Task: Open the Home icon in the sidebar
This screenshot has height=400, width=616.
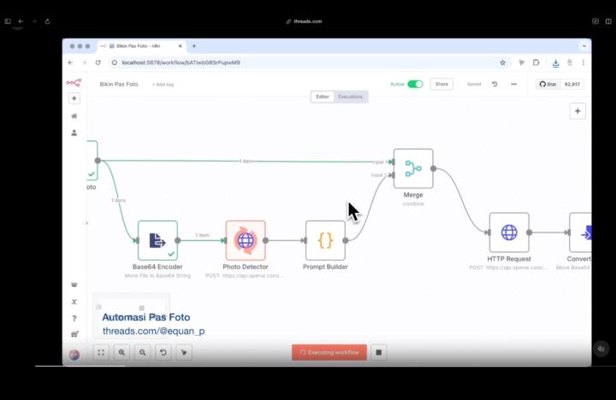Action: pos(74,116)
